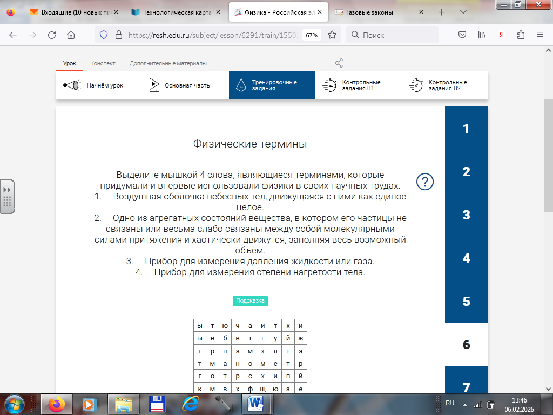Select letter м in манометр row
Screen dimensions: 553x415
pyautogui.click(x=212, y=363)
